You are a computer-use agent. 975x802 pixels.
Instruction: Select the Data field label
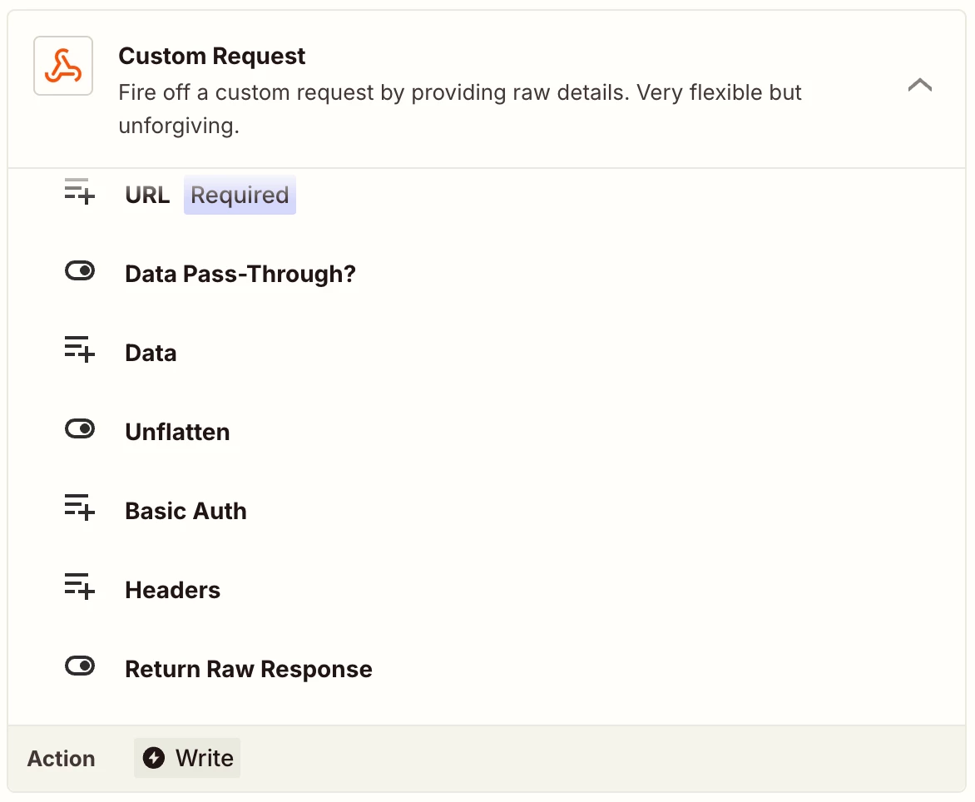[151, 354]
